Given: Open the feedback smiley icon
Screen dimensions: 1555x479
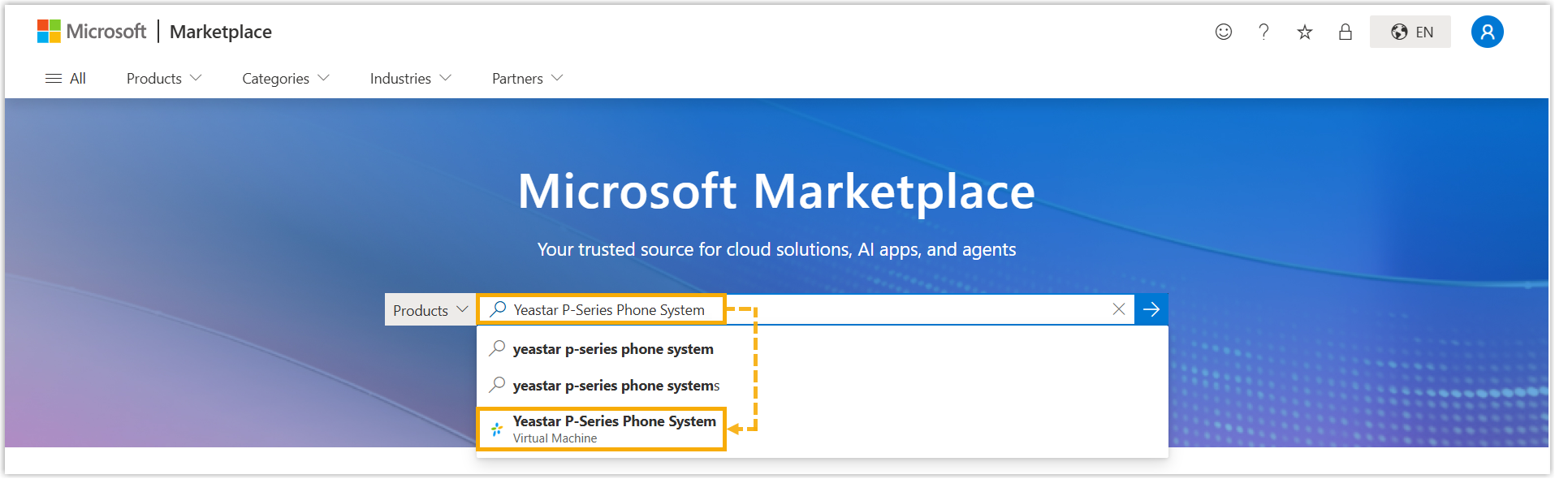Looking at the screenshot, I should point(1223,32).
